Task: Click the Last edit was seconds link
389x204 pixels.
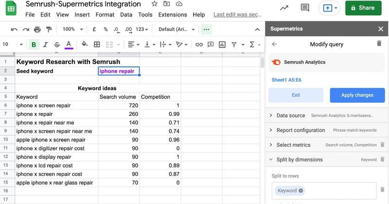Action: click(237, 15)
